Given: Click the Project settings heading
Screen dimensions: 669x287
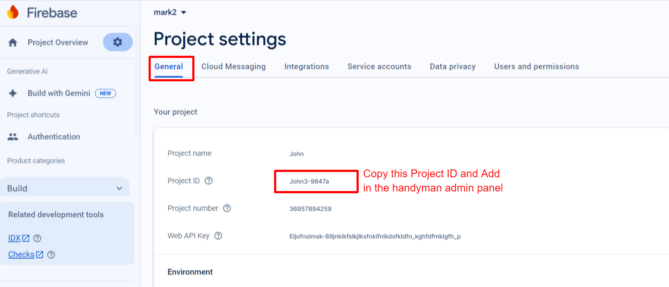Looking at the screenshot, I should 220,39.
